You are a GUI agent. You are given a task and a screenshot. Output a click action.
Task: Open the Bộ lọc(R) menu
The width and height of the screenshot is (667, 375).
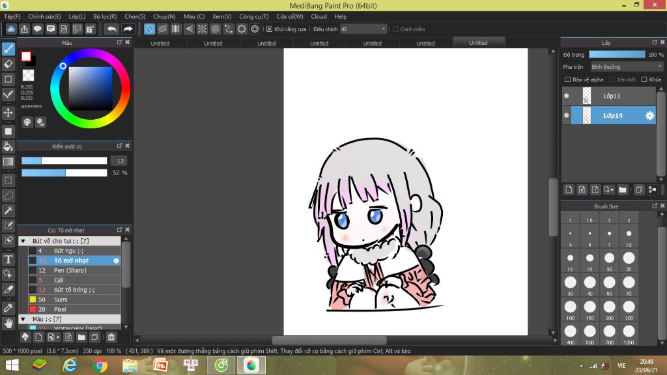105,16
